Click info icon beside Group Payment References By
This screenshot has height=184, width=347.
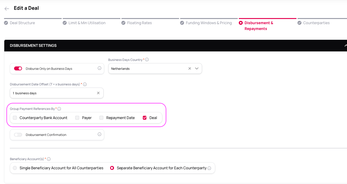[59, 109]
